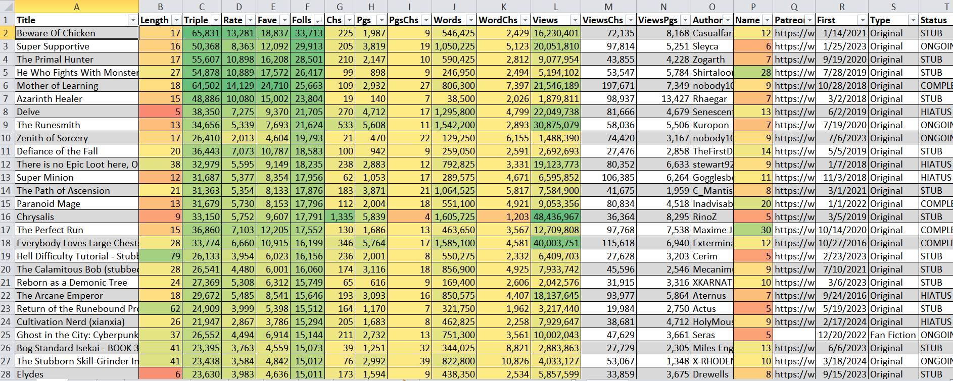The image size is (953, 381).
Task: Open the PgsChs column filter dropdown
Action: (426, 20)
